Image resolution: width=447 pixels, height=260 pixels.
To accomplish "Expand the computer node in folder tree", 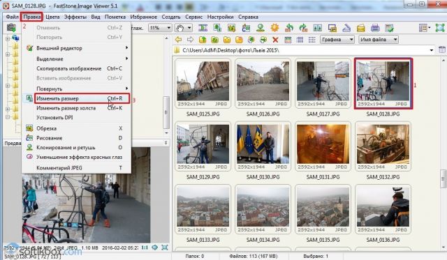I will (8, 38).
